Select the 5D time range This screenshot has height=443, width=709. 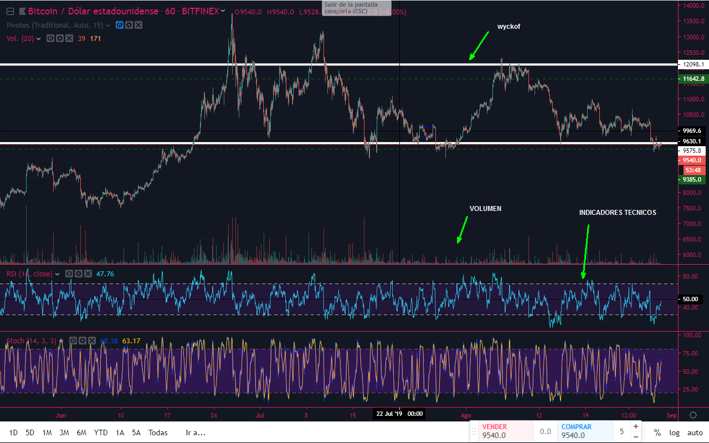coord(30,432)
